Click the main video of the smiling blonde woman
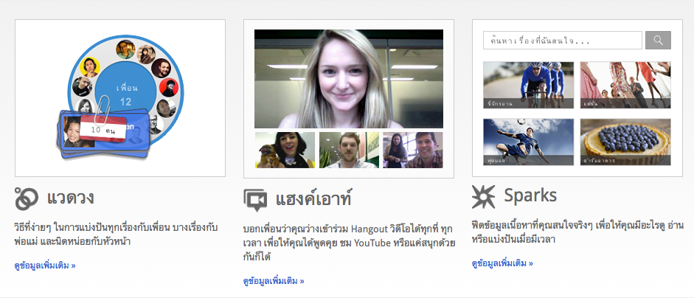 348,79
